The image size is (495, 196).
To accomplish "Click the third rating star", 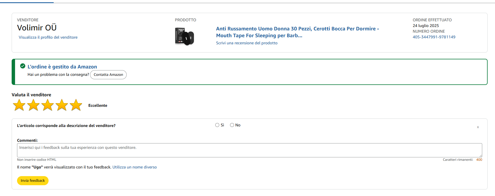I will click(47, 105).
